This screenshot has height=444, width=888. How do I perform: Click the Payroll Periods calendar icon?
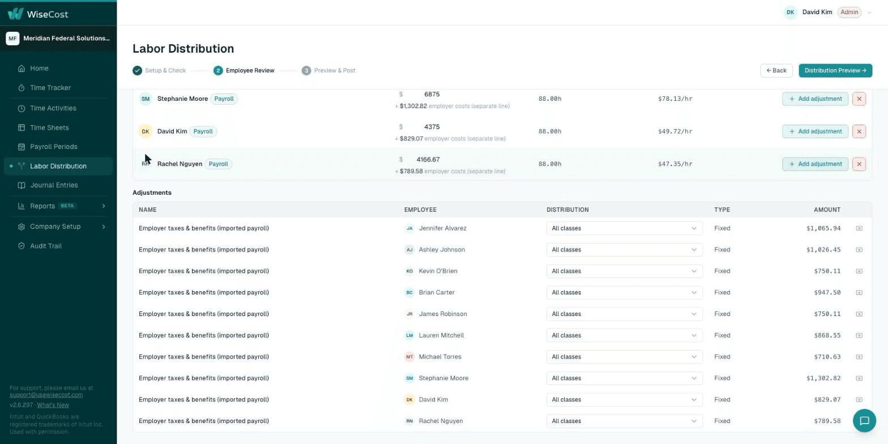pos(22,147)
